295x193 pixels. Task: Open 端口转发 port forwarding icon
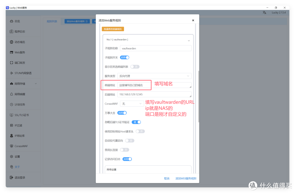click(11, 63)
